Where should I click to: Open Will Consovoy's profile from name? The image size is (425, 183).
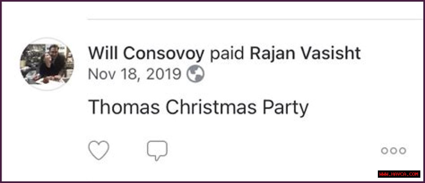(146, 53)
